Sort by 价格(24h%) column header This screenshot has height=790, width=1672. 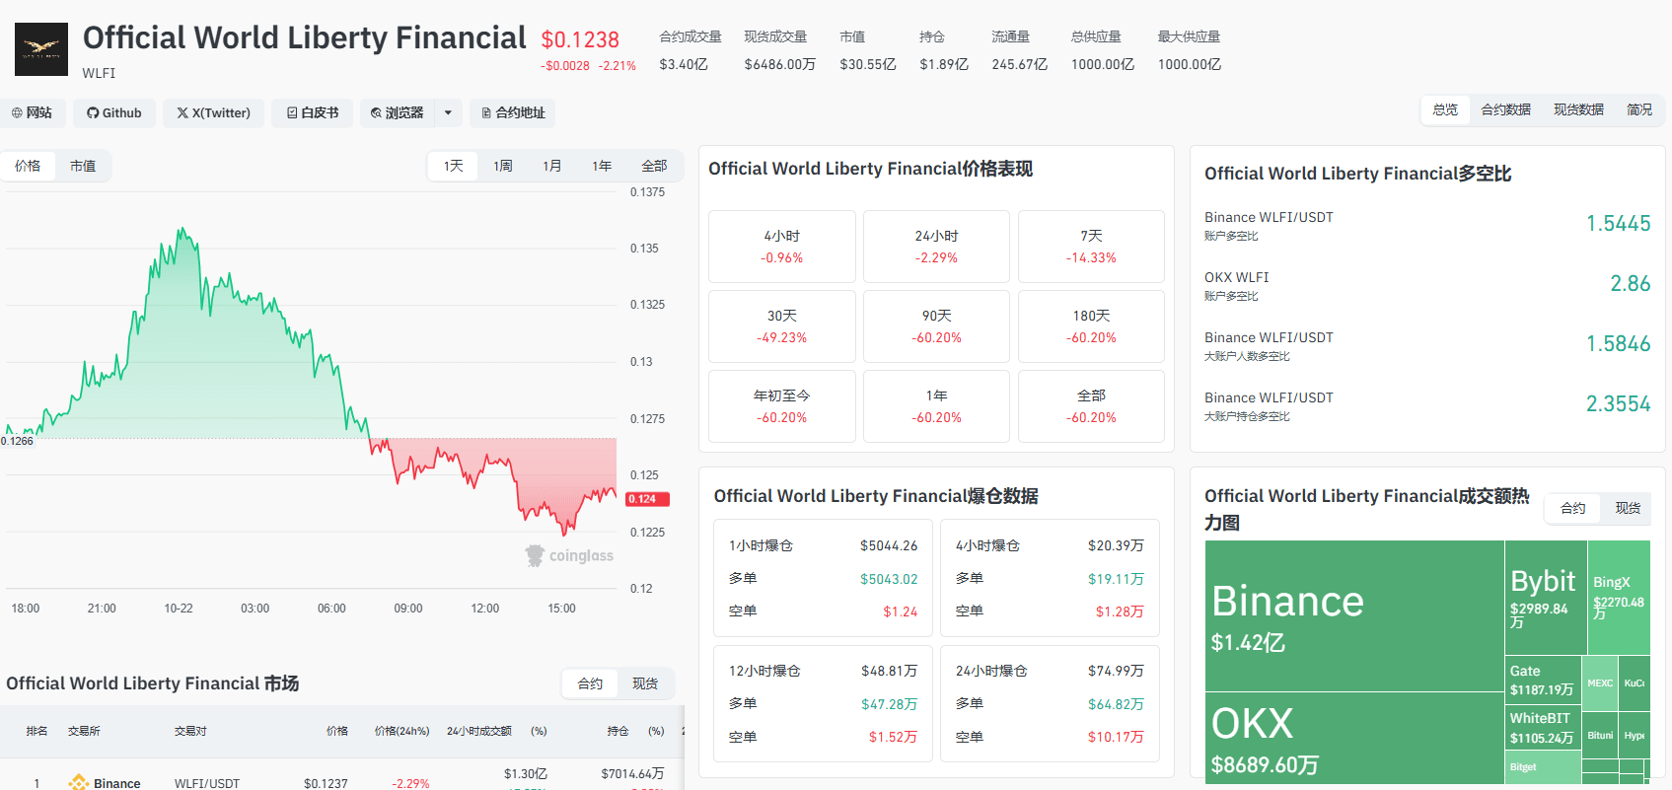(x=401, y=731)
